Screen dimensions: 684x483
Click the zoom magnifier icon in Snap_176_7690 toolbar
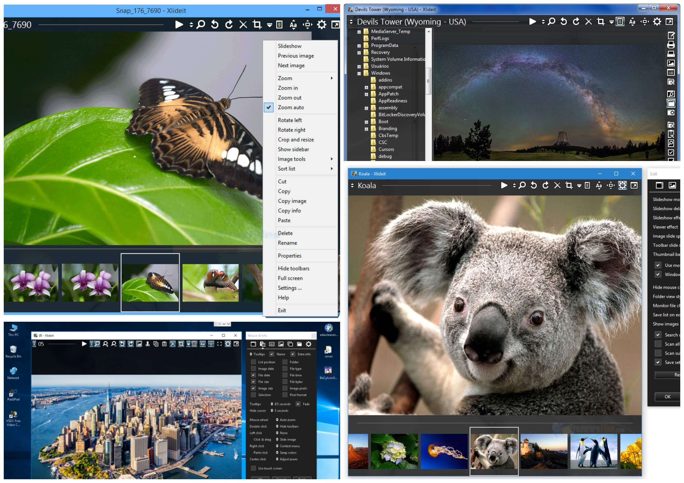tap(201, 24)
